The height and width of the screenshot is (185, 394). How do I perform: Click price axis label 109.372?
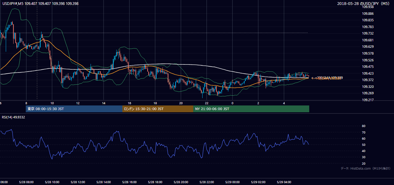pyautogui.click(x=368, y=80)
